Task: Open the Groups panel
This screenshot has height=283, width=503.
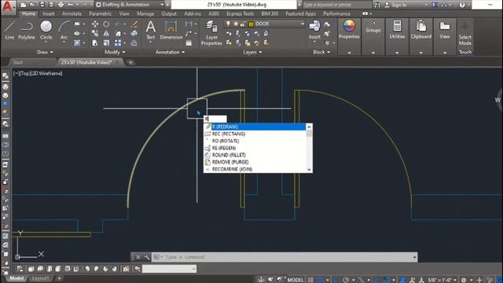Action: [x=373, y=27]
